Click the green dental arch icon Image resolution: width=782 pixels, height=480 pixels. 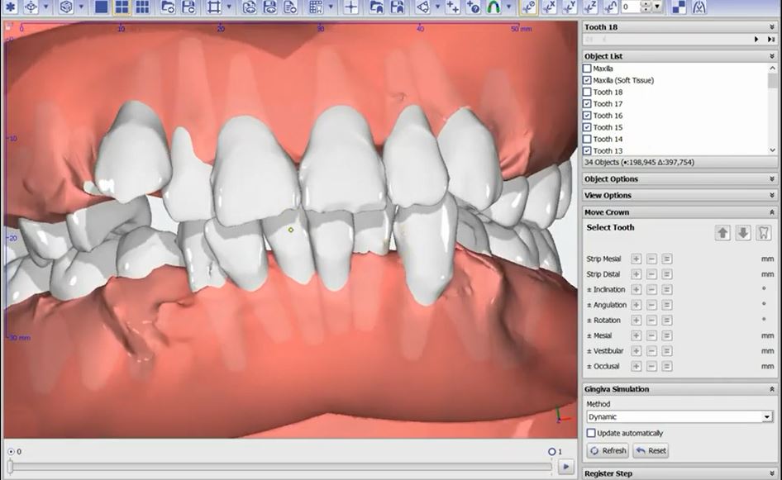(493, 7)
